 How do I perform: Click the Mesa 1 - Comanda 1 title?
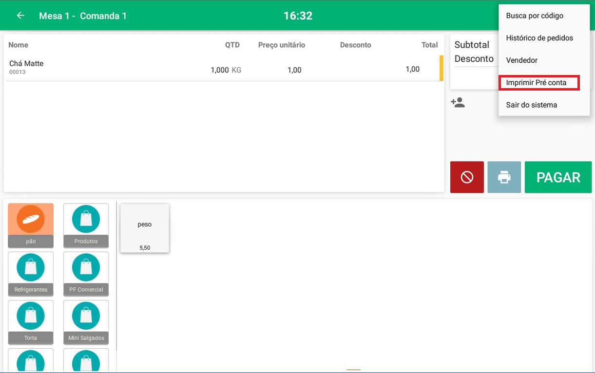83,16
